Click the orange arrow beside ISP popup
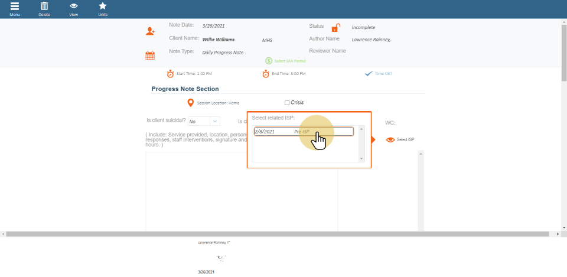 pos(373,140)
